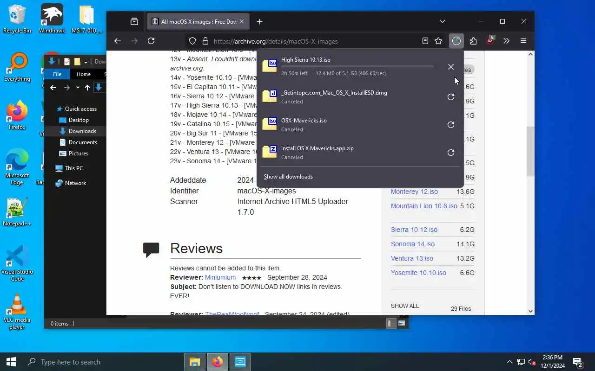Open the Windows Start menu
595x371 pixels.
point(11,362)
